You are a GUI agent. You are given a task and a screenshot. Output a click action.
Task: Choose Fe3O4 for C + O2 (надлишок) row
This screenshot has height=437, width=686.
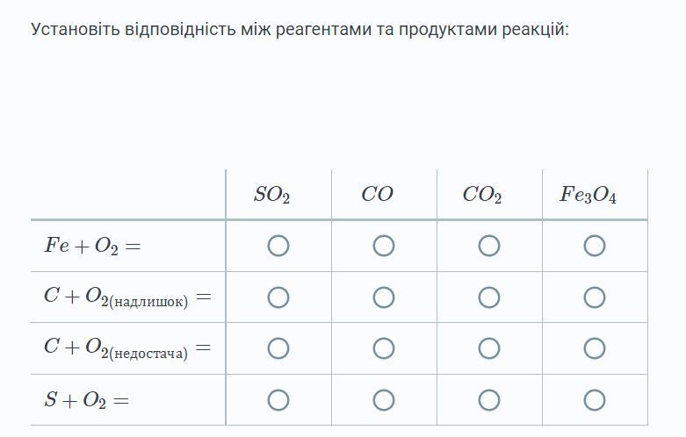coord(595,297)
